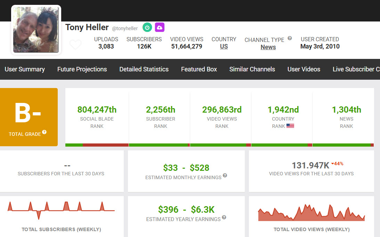This screenshot has height=237, width=380.
Task: Click help icon next to Channel Type
Action: [x=290, y=38]
